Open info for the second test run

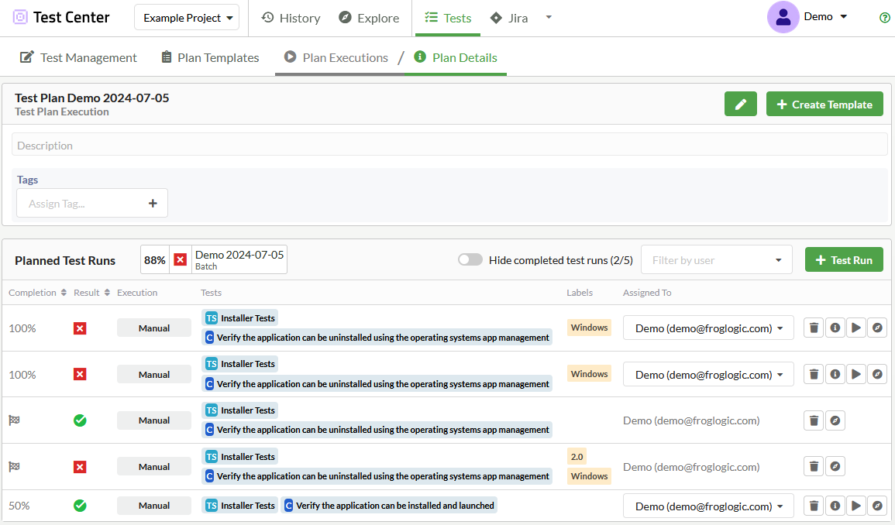pyautogui.click(x=835, y=374)
